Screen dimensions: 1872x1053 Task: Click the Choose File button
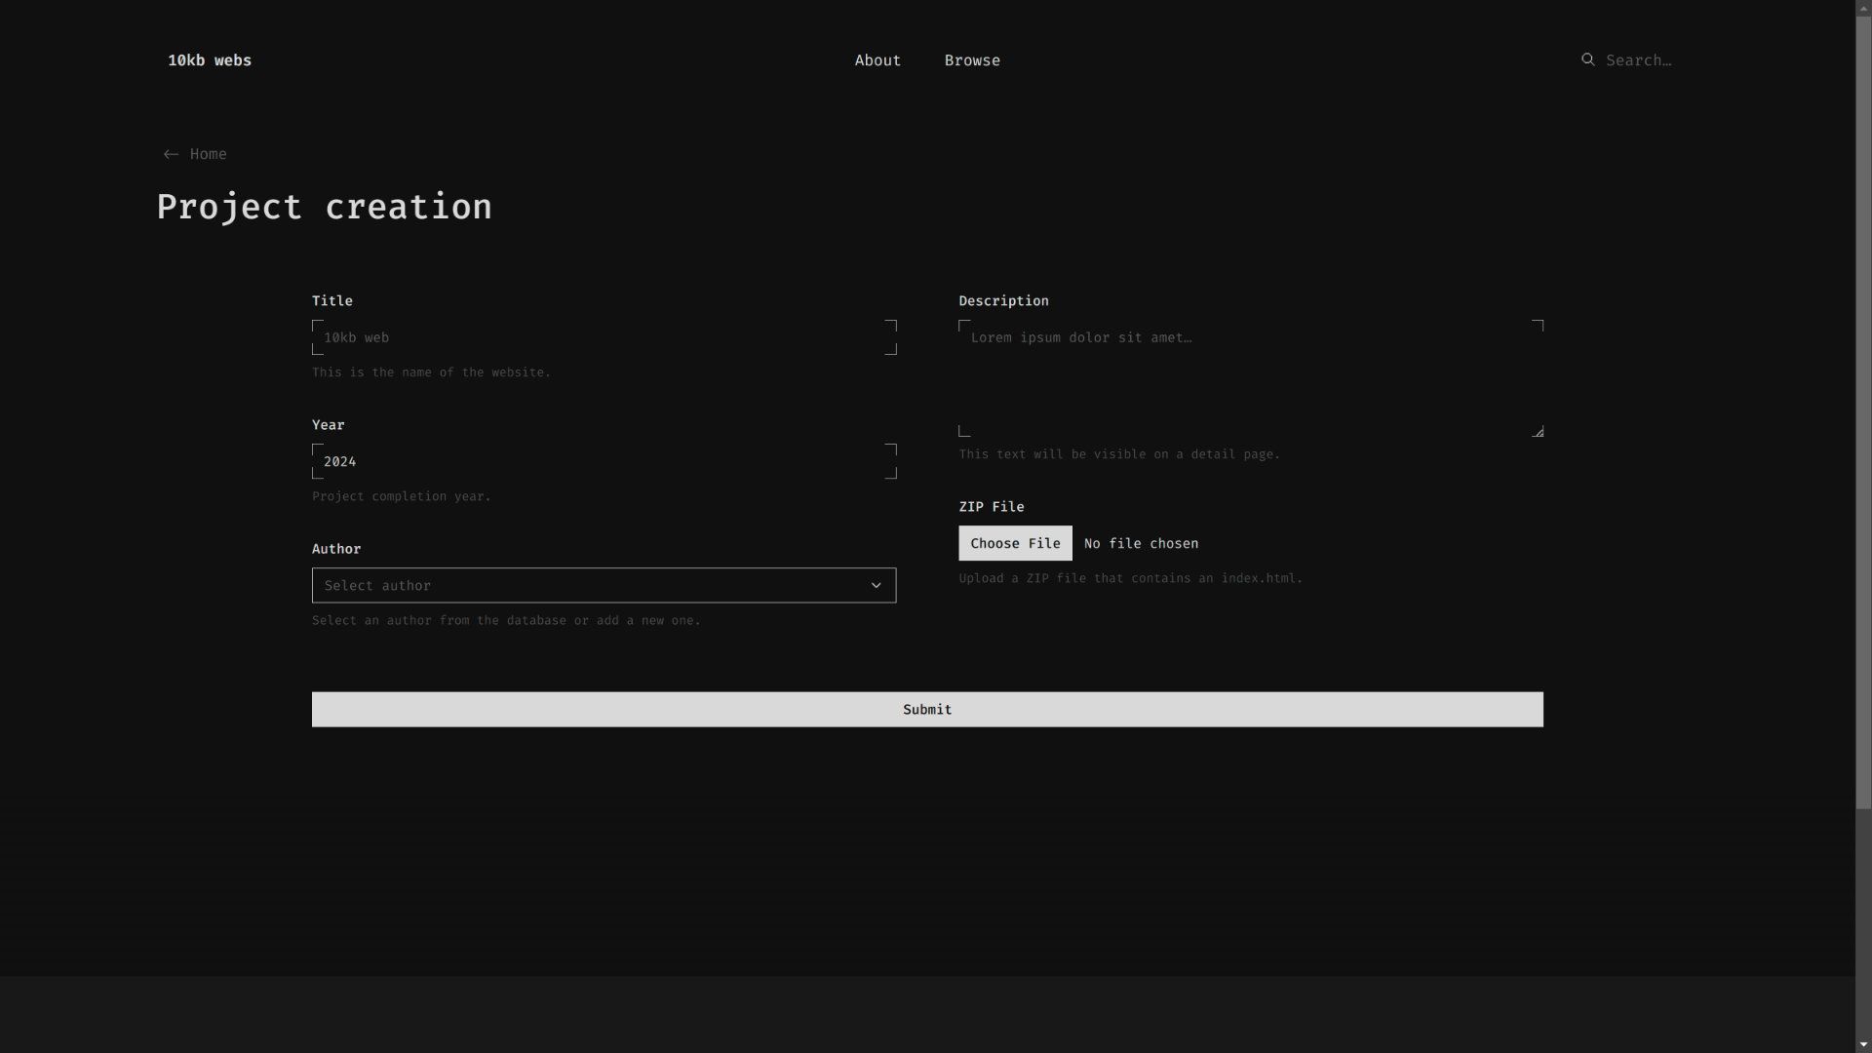1015,543
